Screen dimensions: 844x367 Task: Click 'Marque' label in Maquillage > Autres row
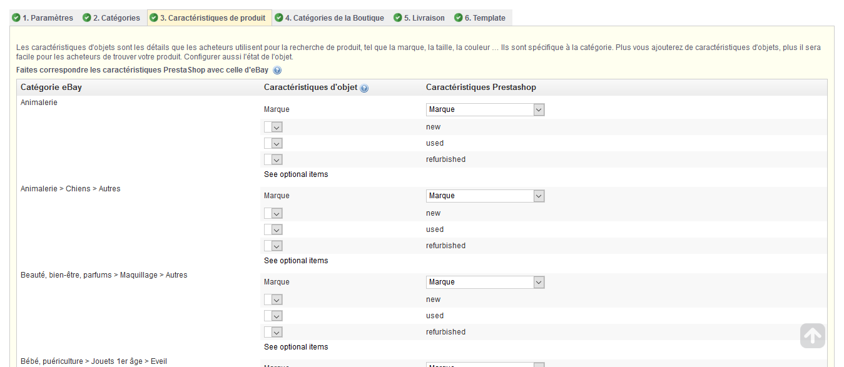pyautogui.click(x=277, y=282)
